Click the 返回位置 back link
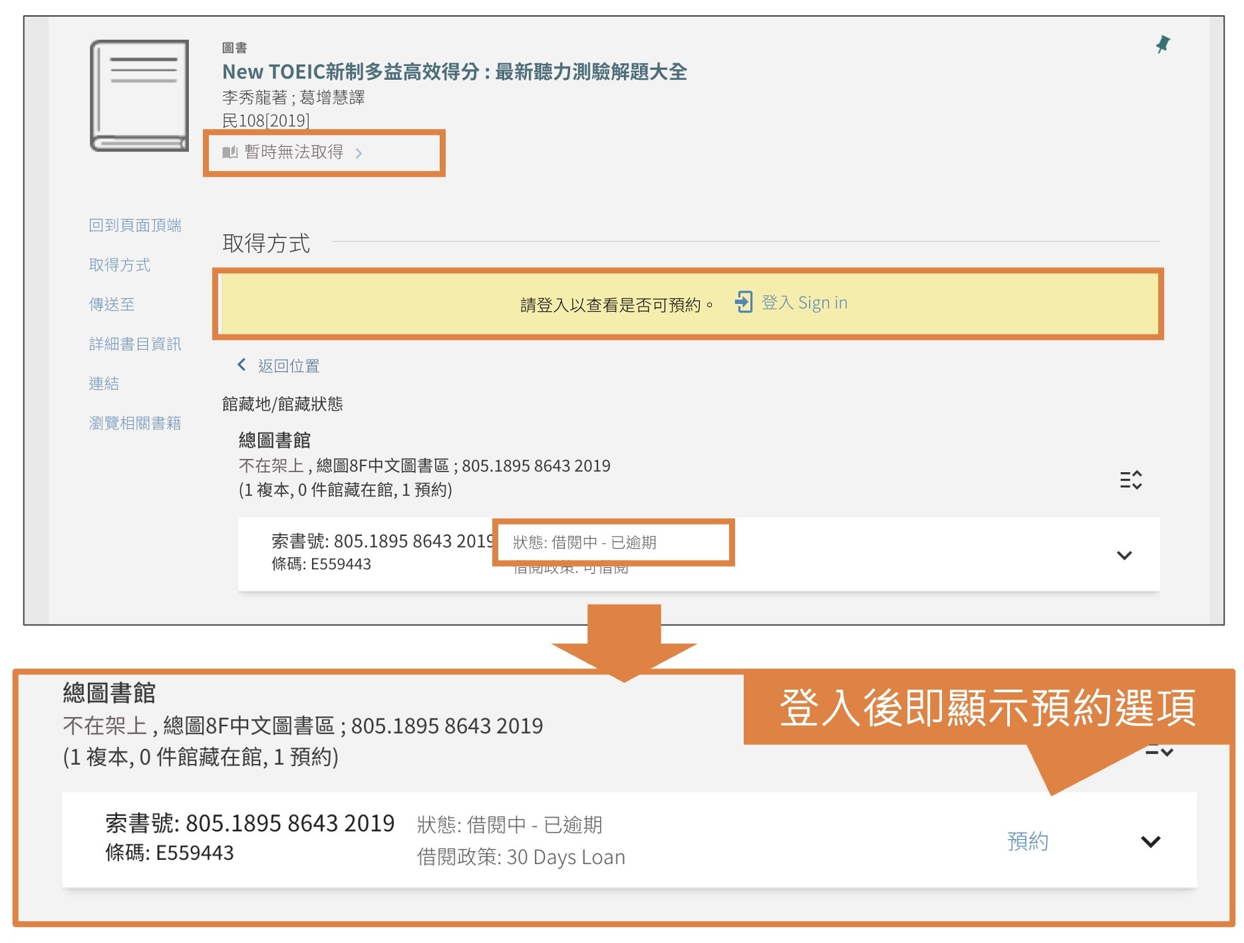The image size is (1244, 943). click(288, 366)
